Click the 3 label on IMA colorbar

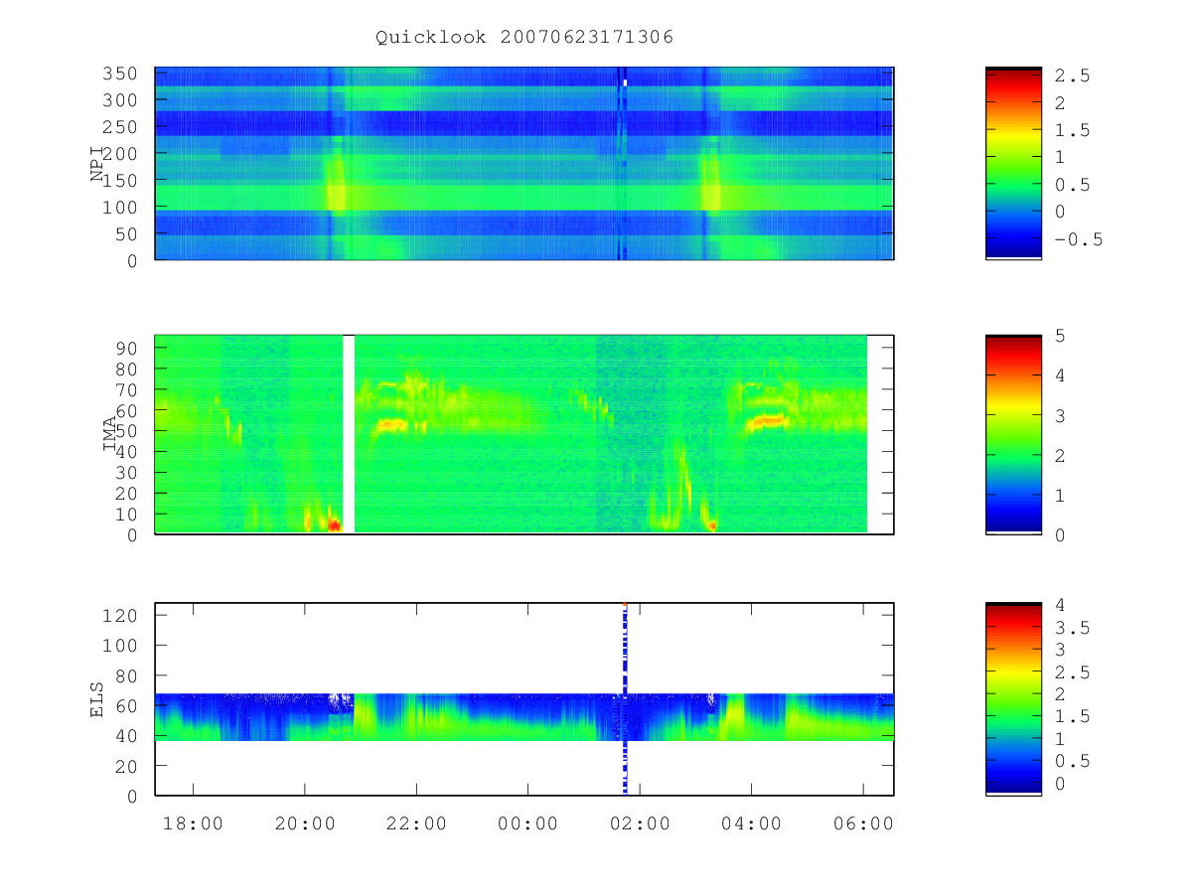1061,415
